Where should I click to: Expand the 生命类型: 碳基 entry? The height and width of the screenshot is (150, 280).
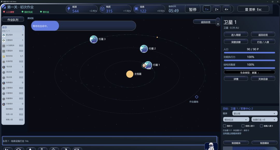pos(249,72)
